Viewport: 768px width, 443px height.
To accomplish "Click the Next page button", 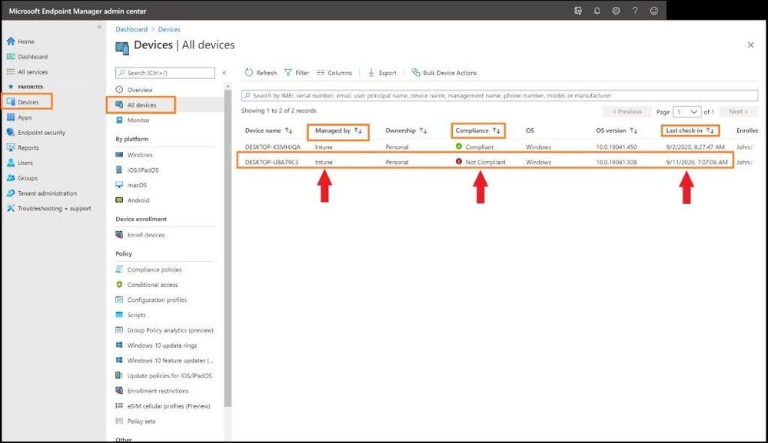I will click(738, 112).
